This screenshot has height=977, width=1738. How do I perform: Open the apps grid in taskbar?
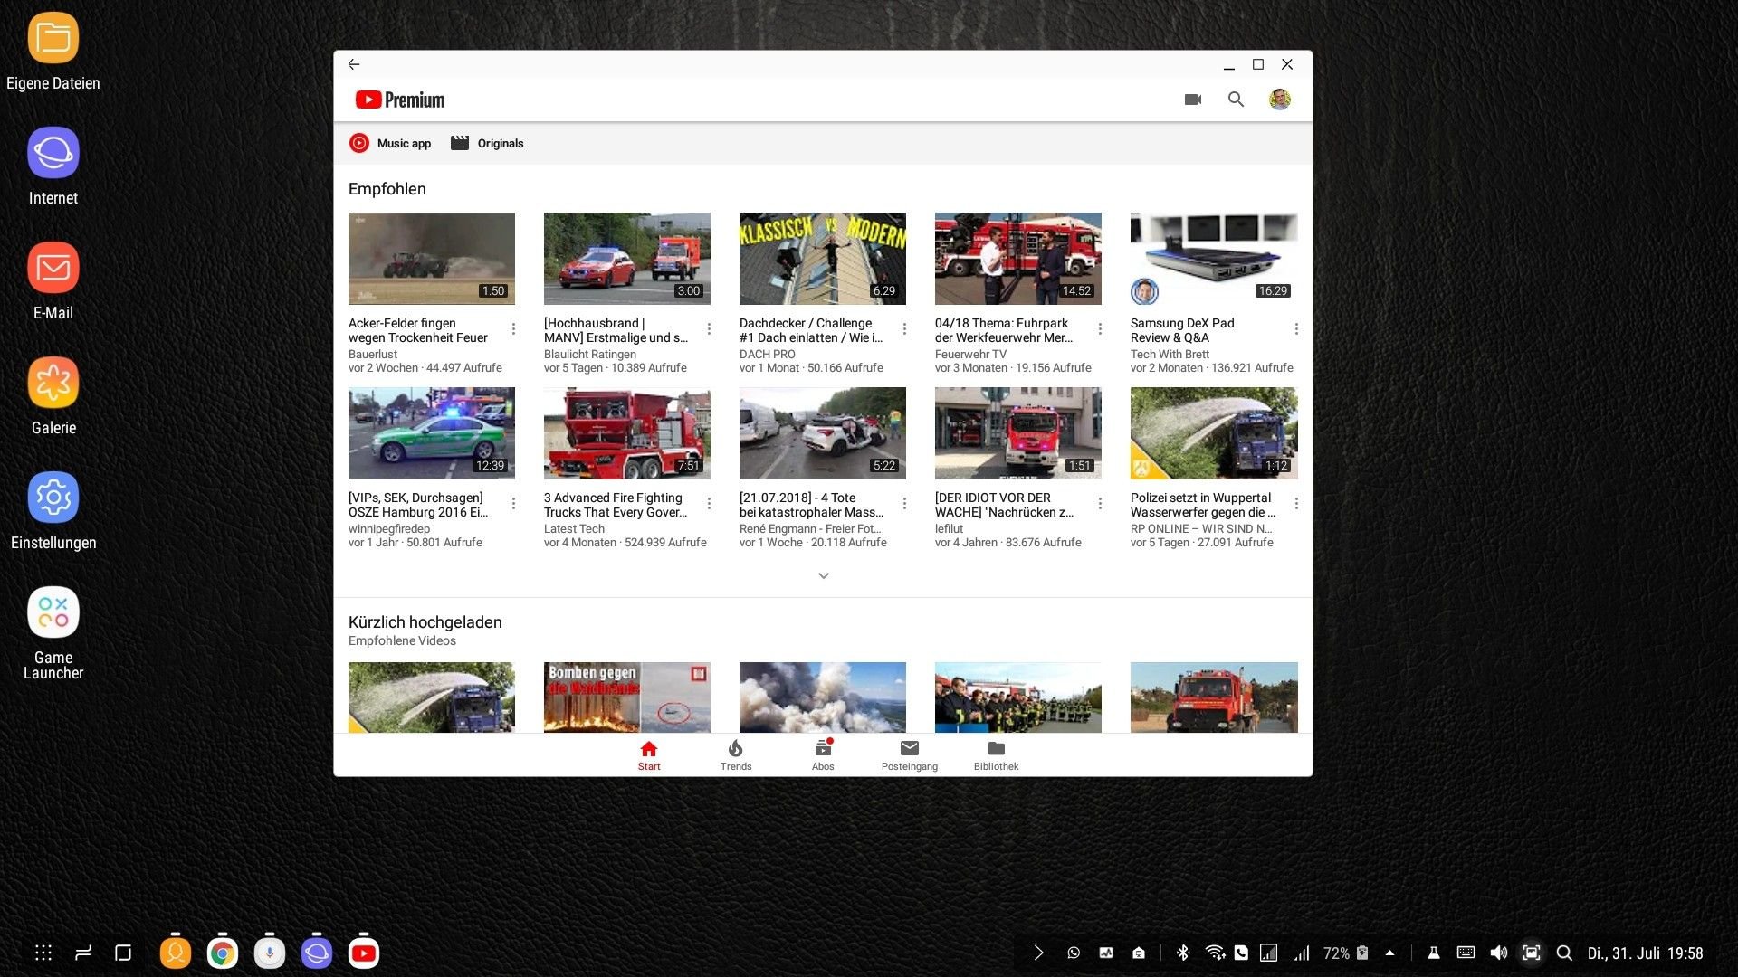(x=43, y=953)
